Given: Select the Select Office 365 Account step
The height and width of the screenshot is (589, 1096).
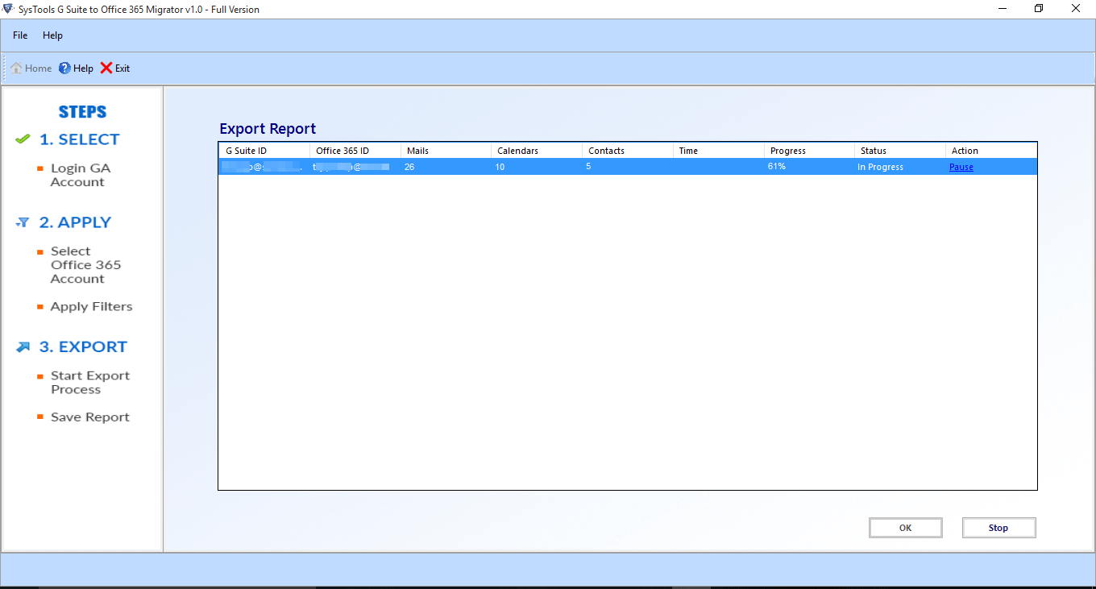Looking at the screenshot, I should [85, 265].
